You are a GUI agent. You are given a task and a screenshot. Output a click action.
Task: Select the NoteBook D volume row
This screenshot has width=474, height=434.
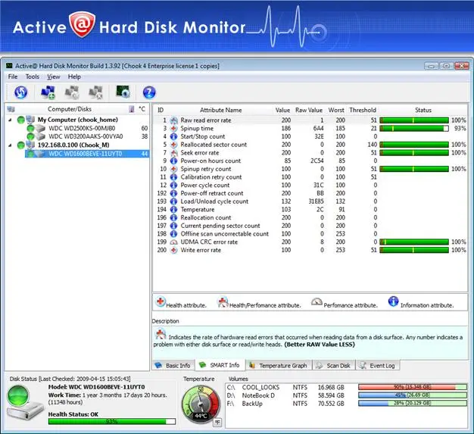coord(347,395)
